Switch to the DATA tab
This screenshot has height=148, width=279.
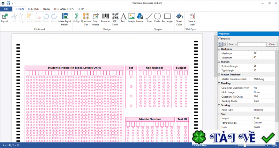pyautogui.click(x=46, y=9)
